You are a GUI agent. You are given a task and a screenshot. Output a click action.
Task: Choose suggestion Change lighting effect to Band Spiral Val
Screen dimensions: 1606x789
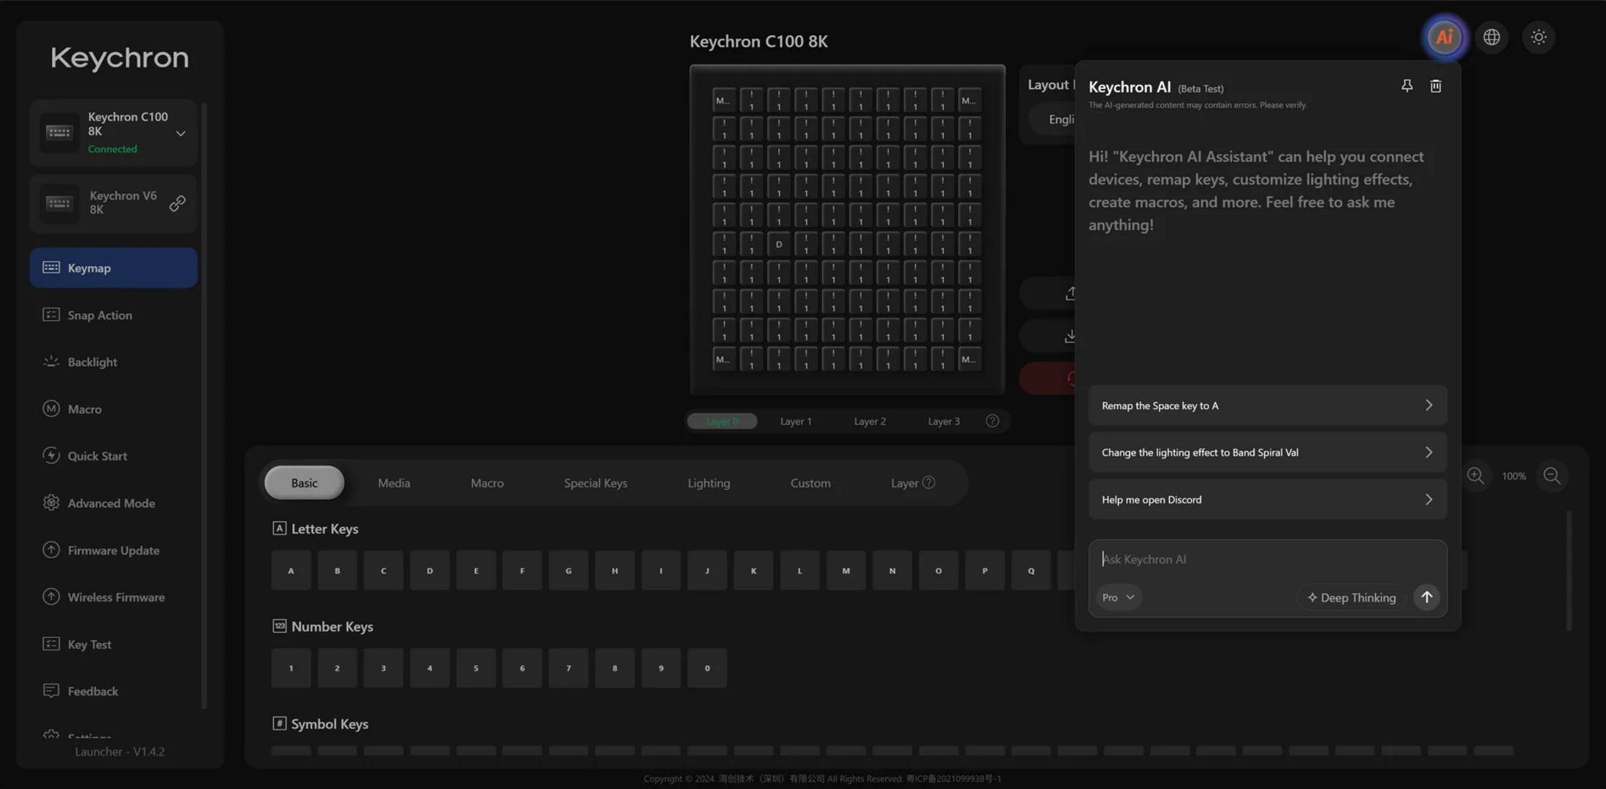[x=1267, y=452]
